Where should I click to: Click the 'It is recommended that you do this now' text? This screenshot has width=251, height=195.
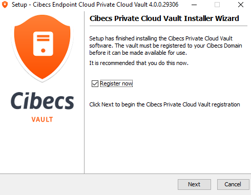click(139, 63)
